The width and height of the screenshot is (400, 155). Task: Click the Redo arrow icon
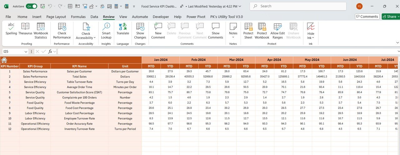(60, 6)
